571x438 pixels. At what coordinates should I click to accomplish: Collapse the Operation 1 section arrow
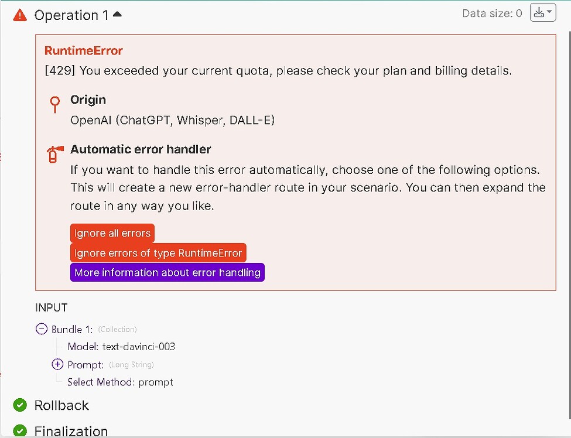[x=117, y=15]
